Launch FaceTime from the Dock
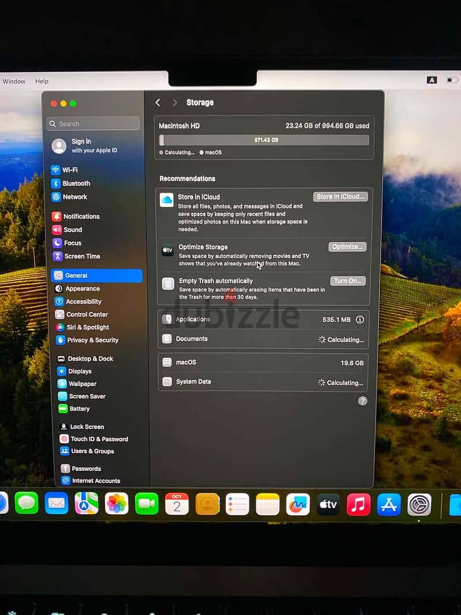Screen dimensions: 461x615 pos(147,504)
